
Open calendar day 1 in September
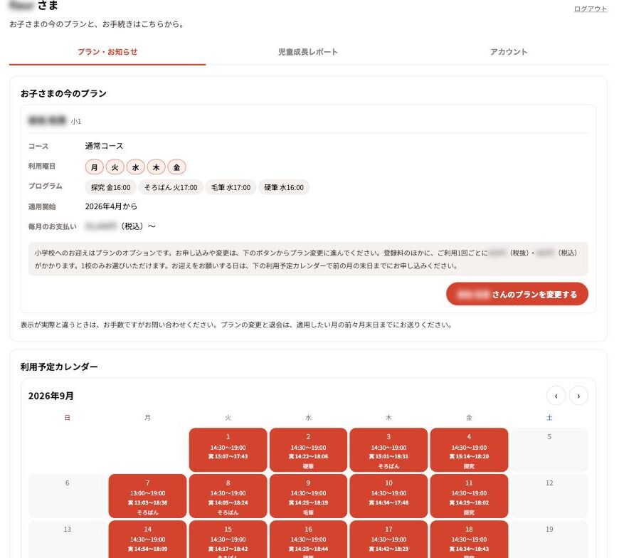(228, 450)
